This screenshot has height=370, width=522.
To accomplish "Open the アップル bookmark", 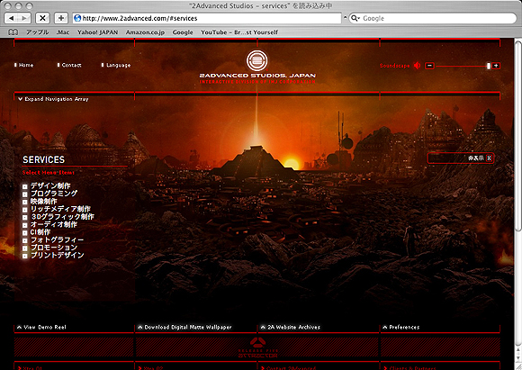I will pyautogui.click(x=38, y=32).
